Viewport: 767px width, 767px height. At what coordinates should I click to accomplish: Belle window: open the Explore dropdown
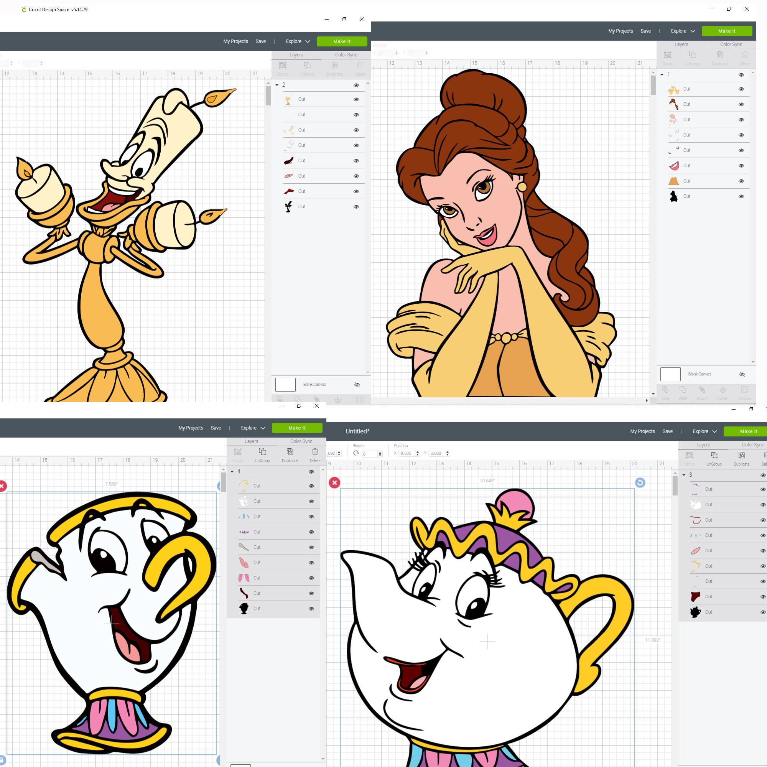(x=683, y=31)
